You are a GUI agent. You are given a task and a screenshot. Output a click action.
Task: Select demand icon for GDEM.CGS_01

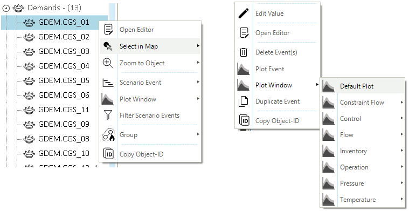click(29, 23)
